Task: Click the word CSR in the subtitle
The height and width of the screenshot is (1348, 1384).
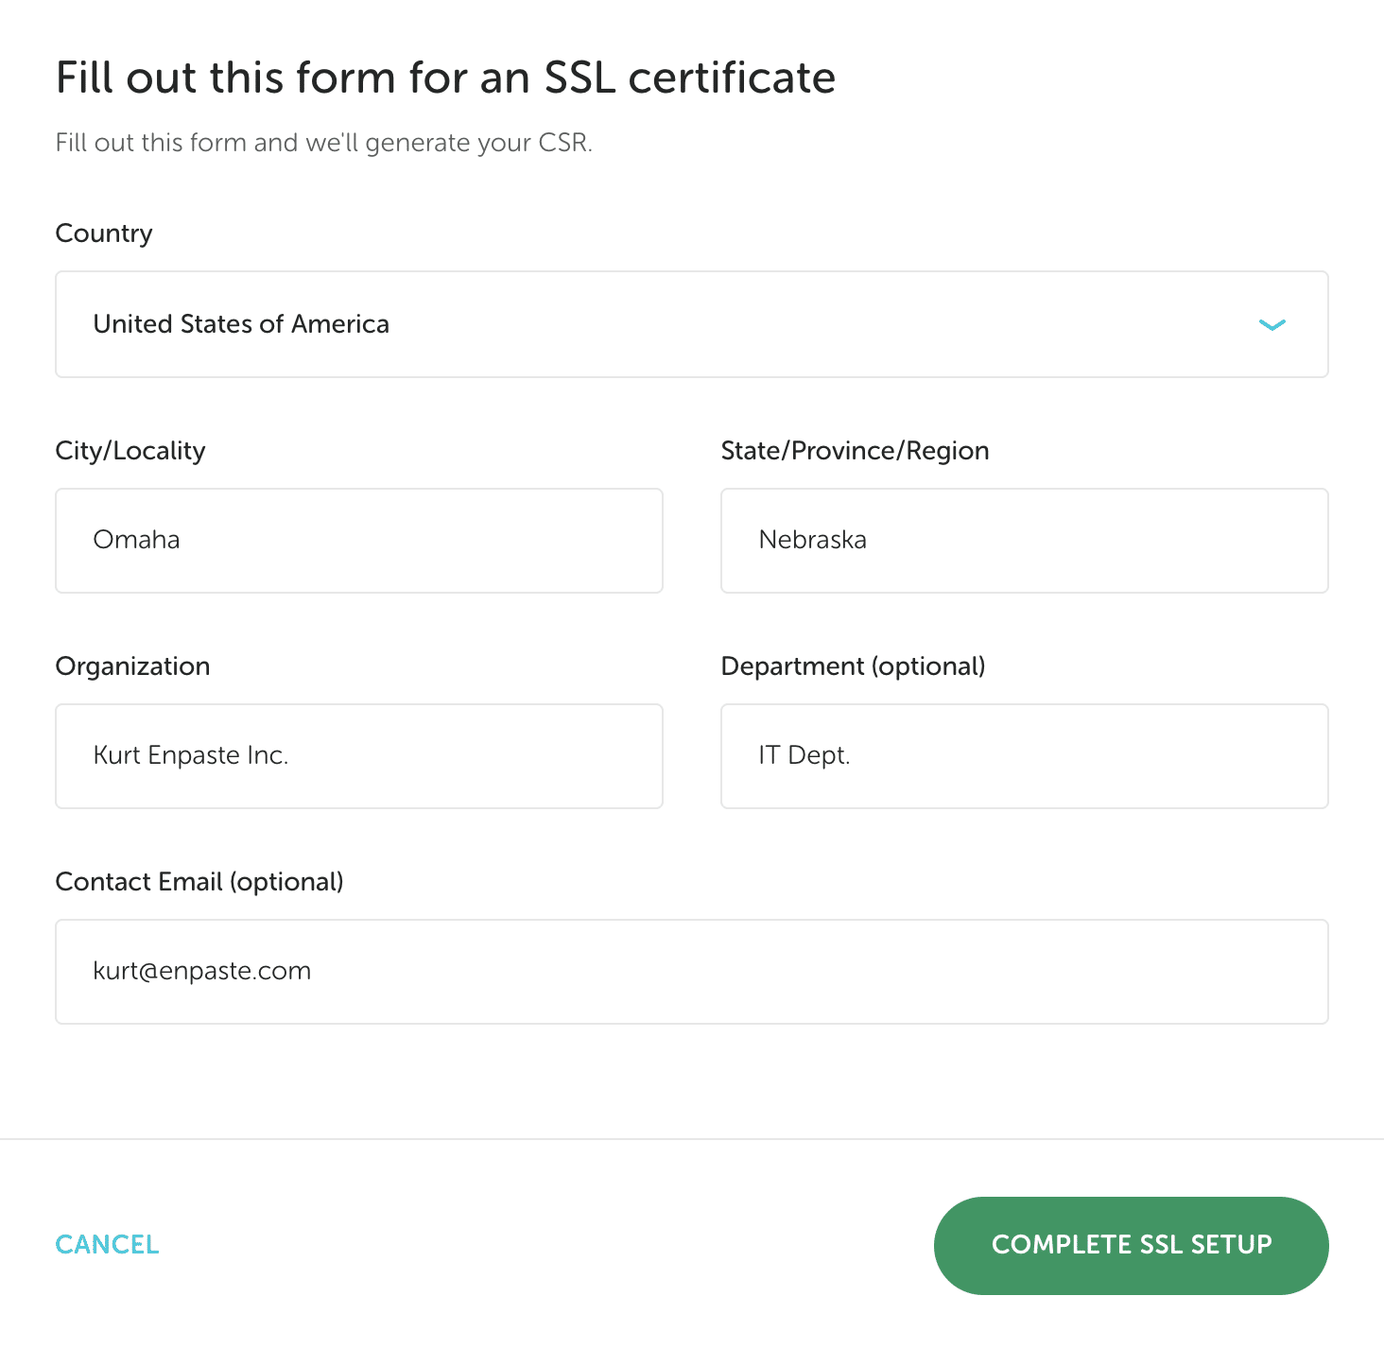Action: pos(563,143)
